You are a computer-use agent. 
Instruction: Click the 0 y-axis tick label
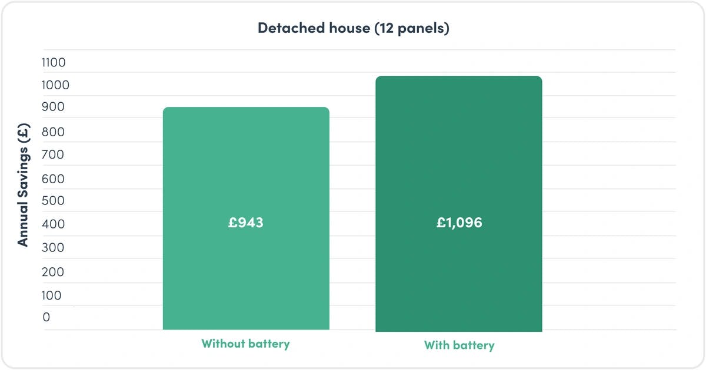coord(46,317)
